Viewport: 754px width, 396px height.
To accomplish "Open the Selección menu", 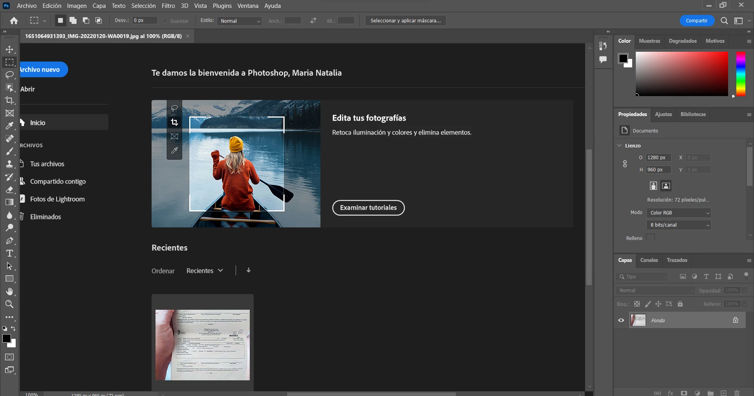I will coord(143,6).
